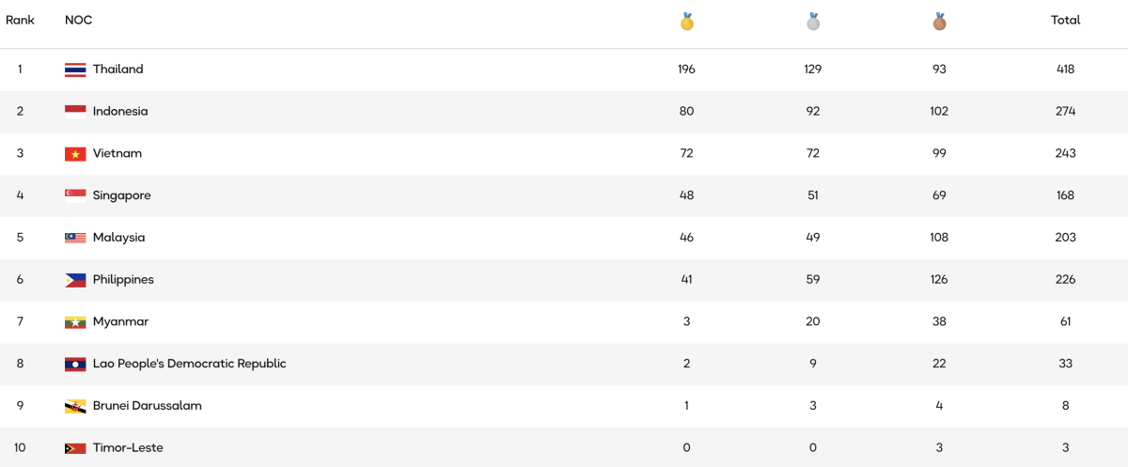Click Indonesia's gold medal count 80
Viewport: 1128px width, 467px height.
(686, 112)
